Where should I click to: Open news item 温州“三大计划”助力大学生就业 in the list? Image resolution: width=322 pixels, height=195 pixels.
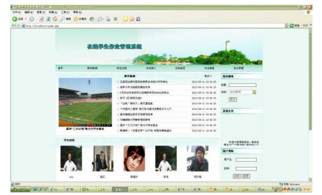139,125
